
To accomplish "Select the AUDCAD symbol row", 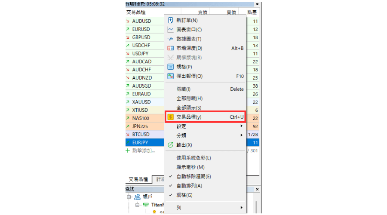I will click(x=144, y=62).
